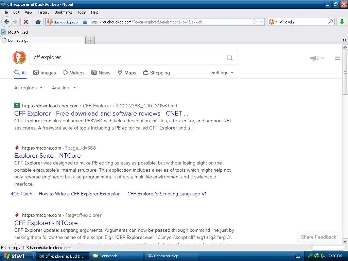Open the File menu
Viewport: 348px width, 261px height.
pyautogui.click(x=5, y=12)
